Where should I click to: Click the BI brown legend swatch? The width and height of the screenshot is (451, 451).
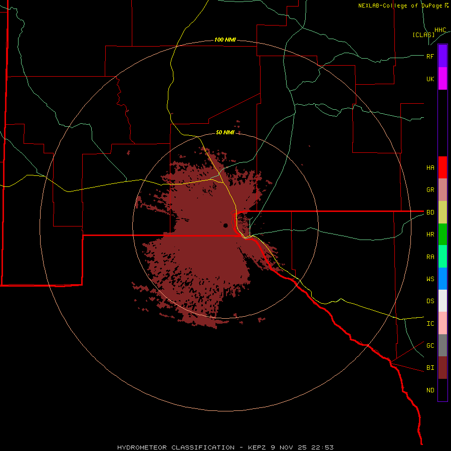442,368
